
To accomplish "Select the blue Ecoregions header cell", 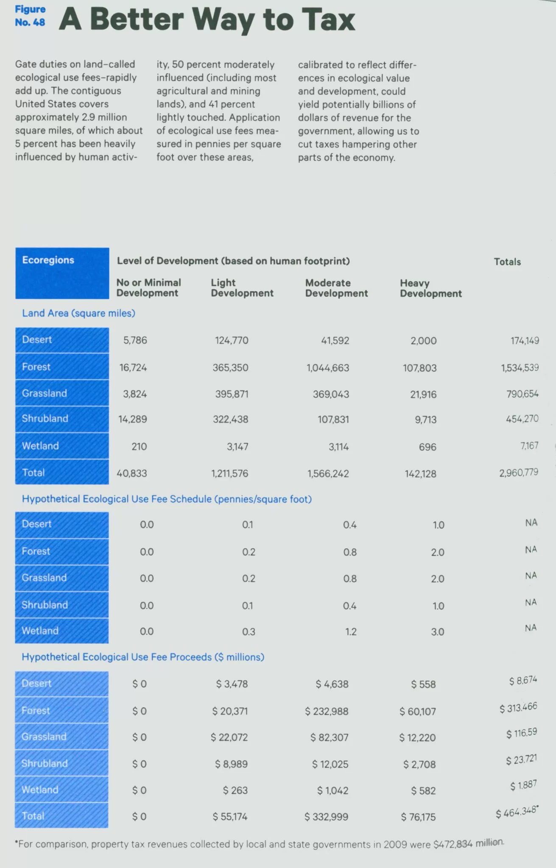I will pyautogui.click(x=62, y=273).
